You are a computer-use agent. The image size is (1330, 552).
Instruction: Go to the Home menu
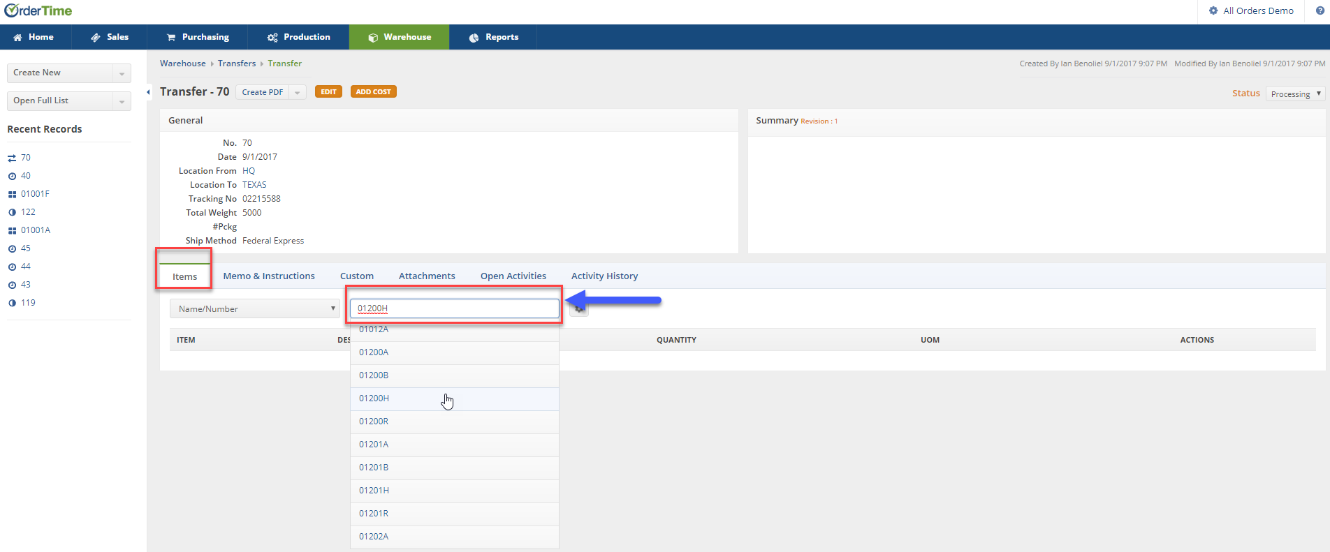click(x=35, y=37)
